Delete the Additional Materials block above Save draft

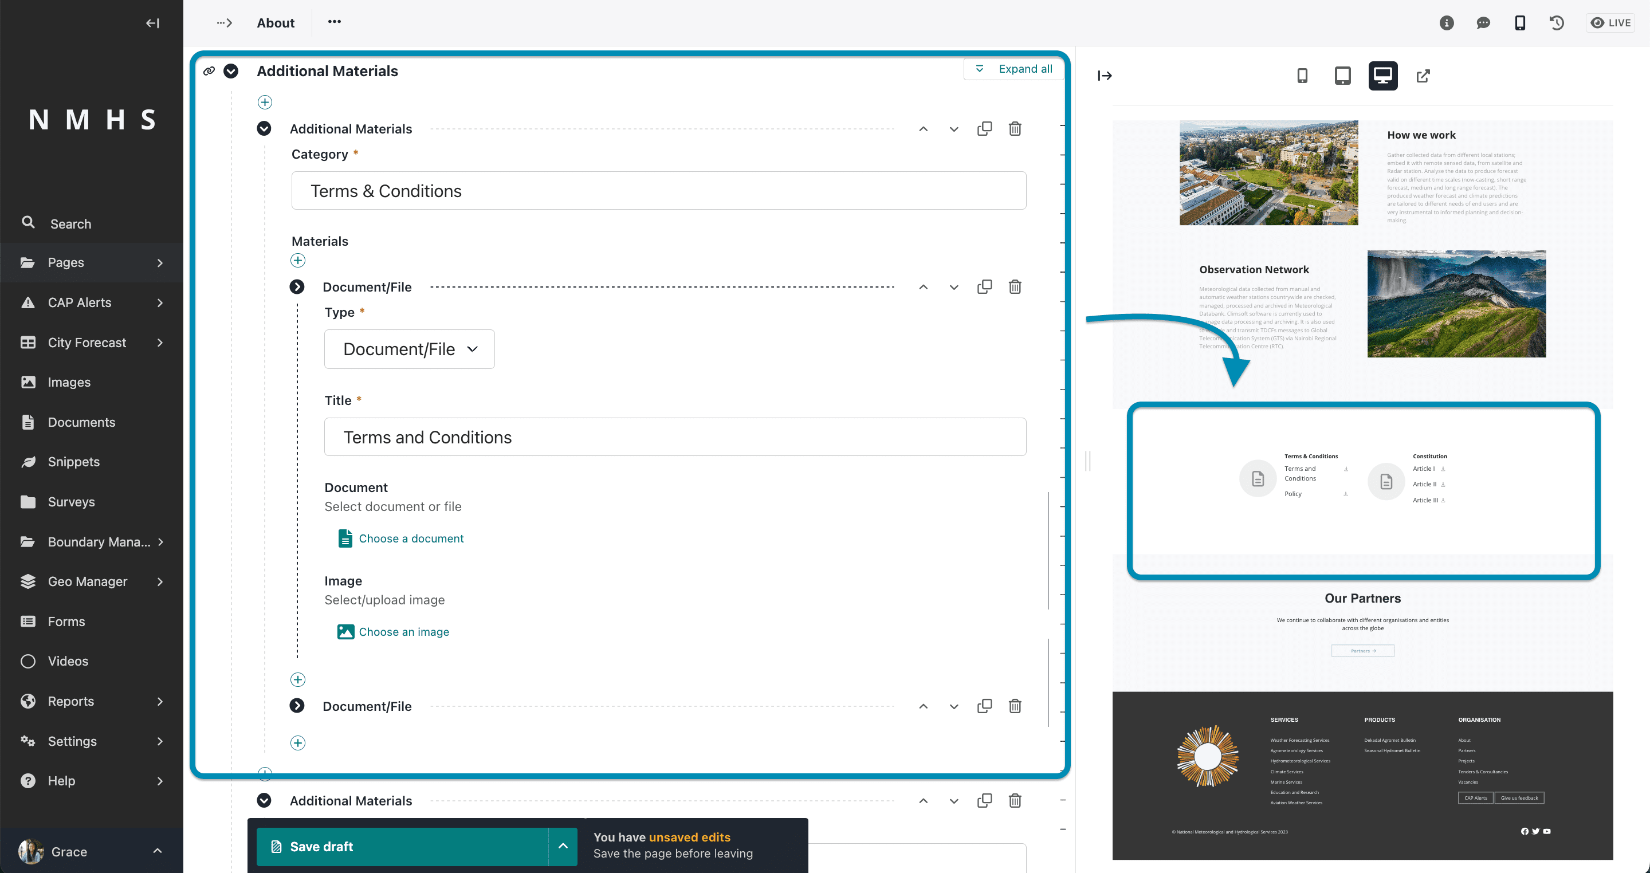click(1015, 800)
